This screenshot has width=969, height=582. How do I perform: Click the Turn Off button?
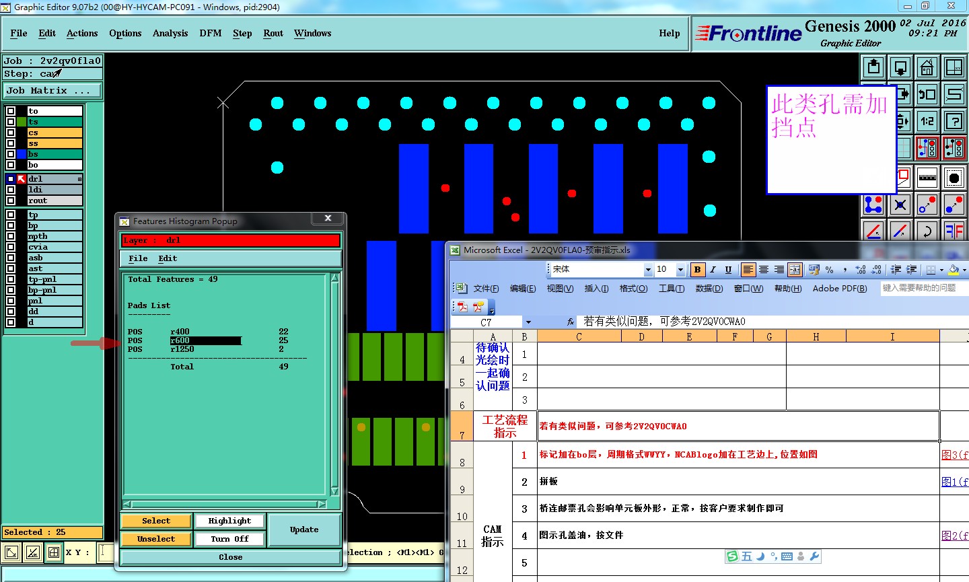(x=229, y=539)
